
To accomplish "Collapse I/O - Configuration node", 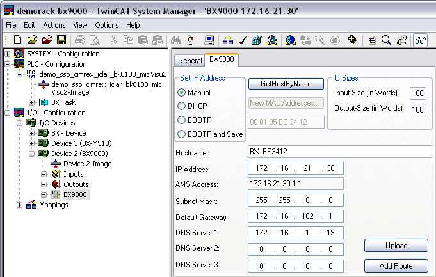I will pyautogui.click(x=7, y=113).
